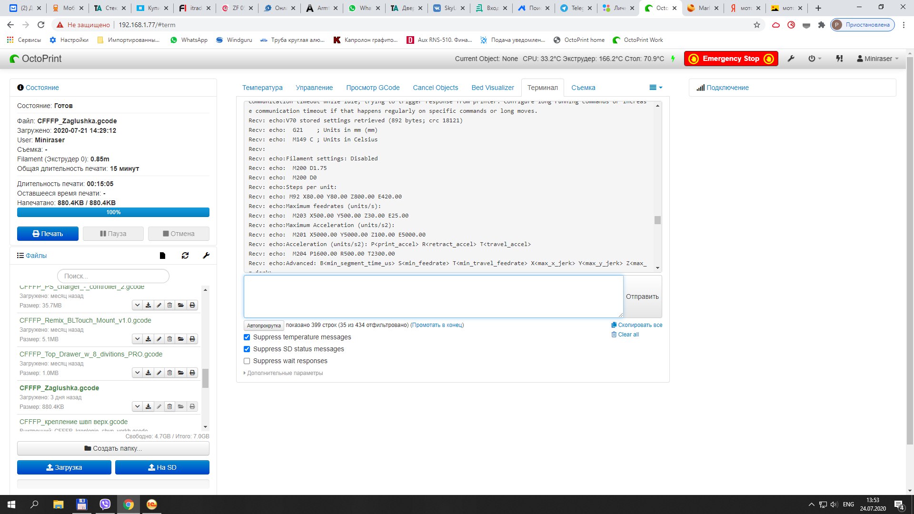Open the Просмотр GCode tab
Viewport: 914px width, 514px height.
[373, 88]
